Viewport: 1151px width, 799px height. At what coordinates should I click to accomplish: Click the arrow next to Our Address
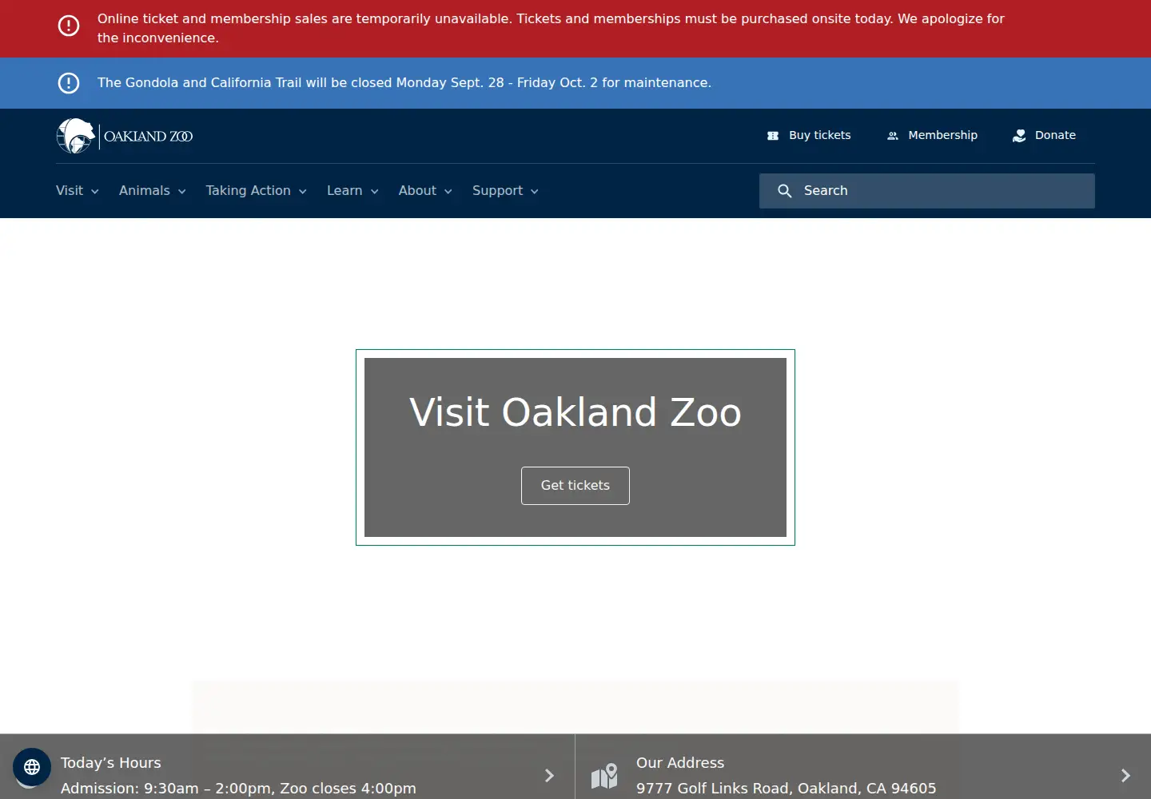(1125, 776)
